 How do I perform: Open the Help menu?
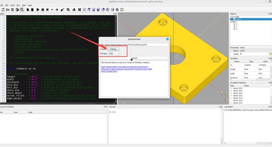[x=30, y=5]
